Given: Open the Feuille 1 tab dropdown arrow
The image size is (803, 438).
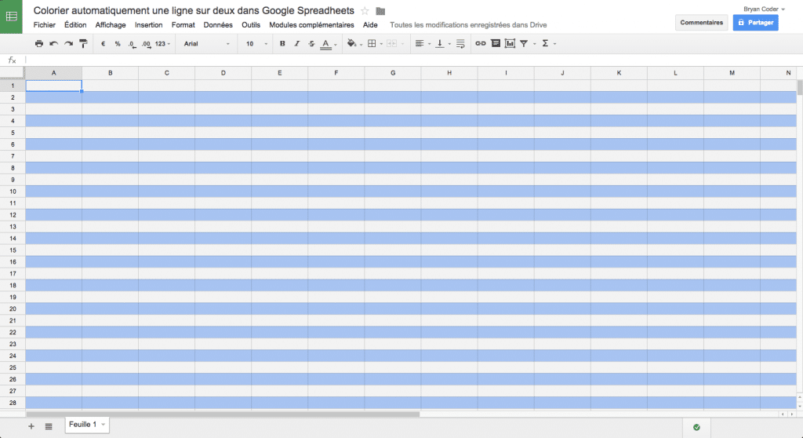Looking at the screenshot, I should pyautogui.click(x=103, y=425).
